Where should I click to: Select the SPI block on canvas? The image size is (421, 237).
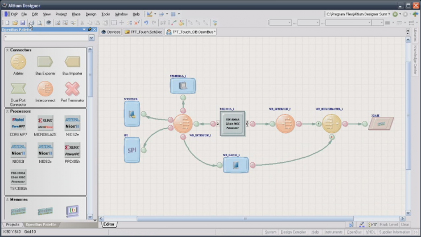(131, 150)
